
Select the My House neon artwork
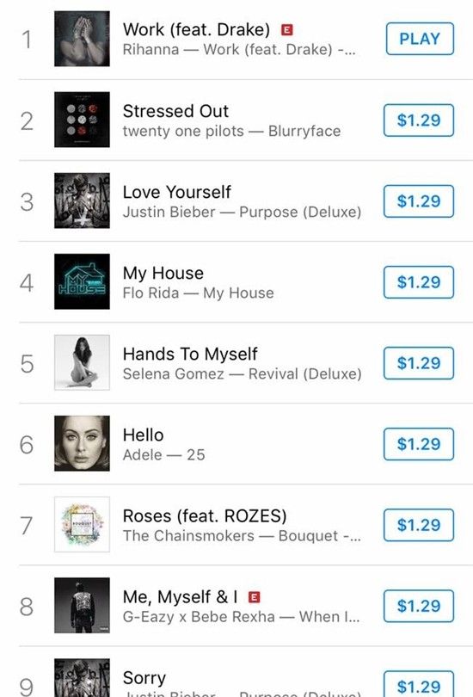point(82,281)
